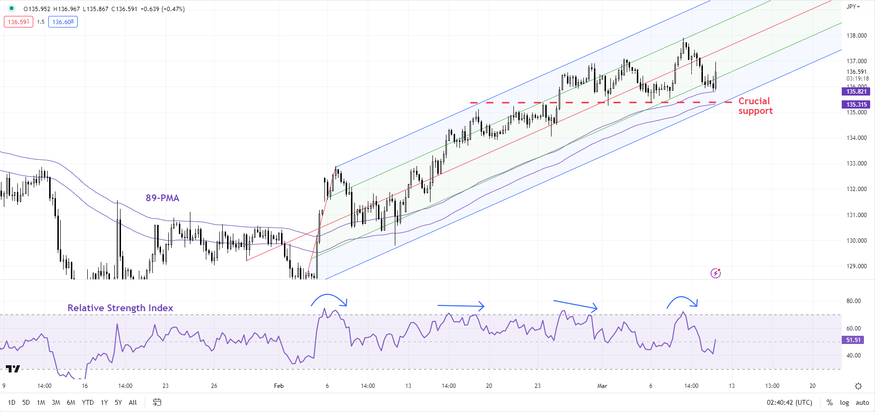Viewport: 875px width, 412px height.
Task: Toggle log scale mode
Action: point(845,402)
